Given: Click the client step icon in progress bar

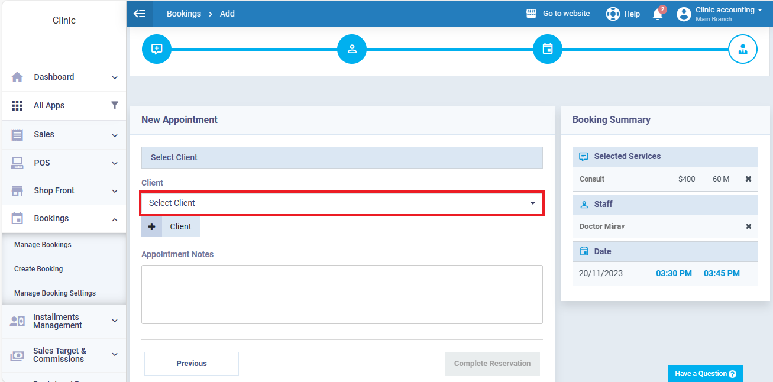Looking at the screenshot, I should pos(743,49).
